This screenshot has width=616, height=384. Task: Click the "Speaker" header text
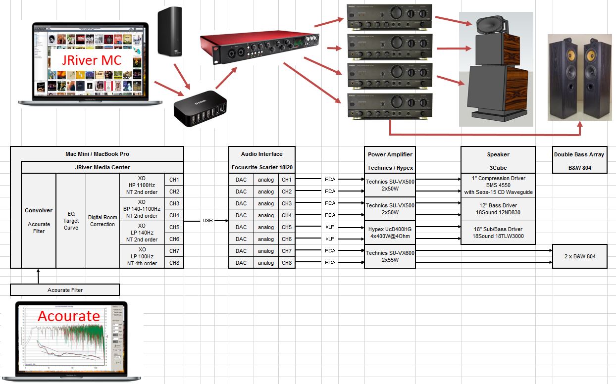pos(498,154)
